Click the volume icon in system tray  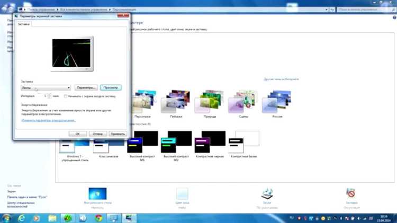[359, 218]
